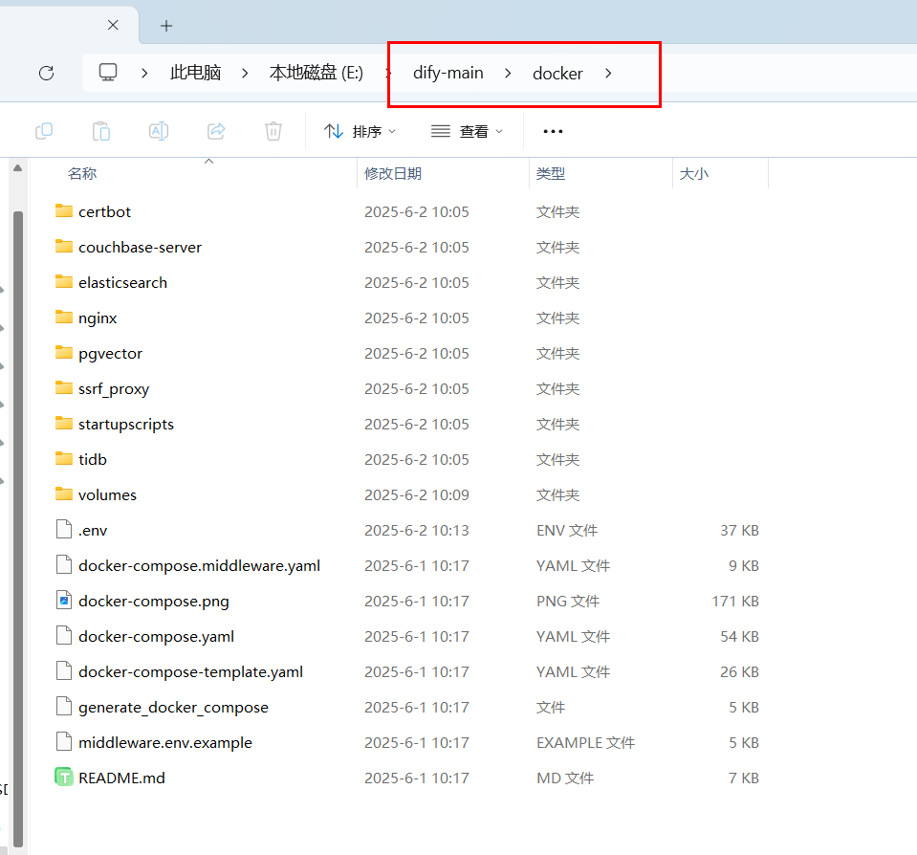Select middleware.env.example file name

(165, 742)
